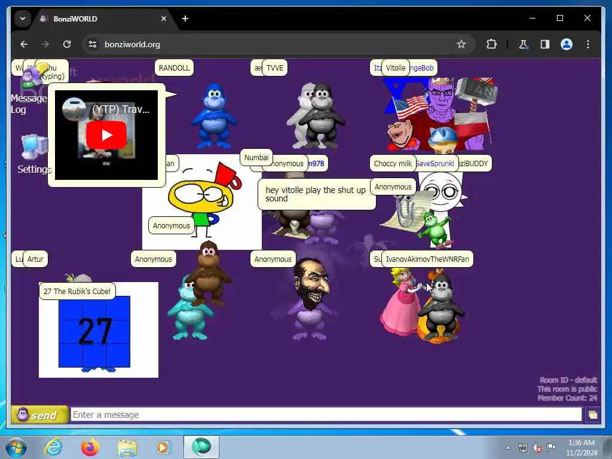Open the taskbar clock showing 1:36 AM
Image resolution: width=612 pixels, height=459 pixels.
click(x=582, y=448)
